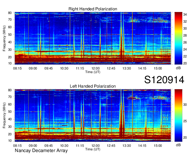Click 40 MHz tick of Left Handed plot
The image size is (190, 154).
click(x=10, y=119)
